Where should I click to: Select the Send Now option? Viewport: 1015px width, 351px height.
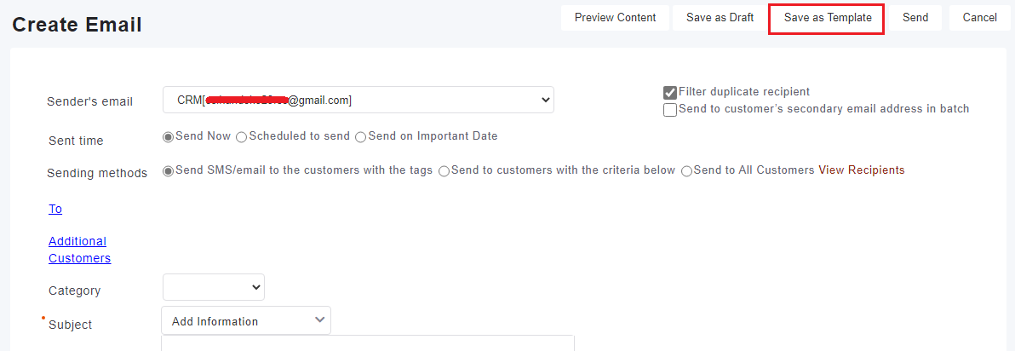point(169,136)
